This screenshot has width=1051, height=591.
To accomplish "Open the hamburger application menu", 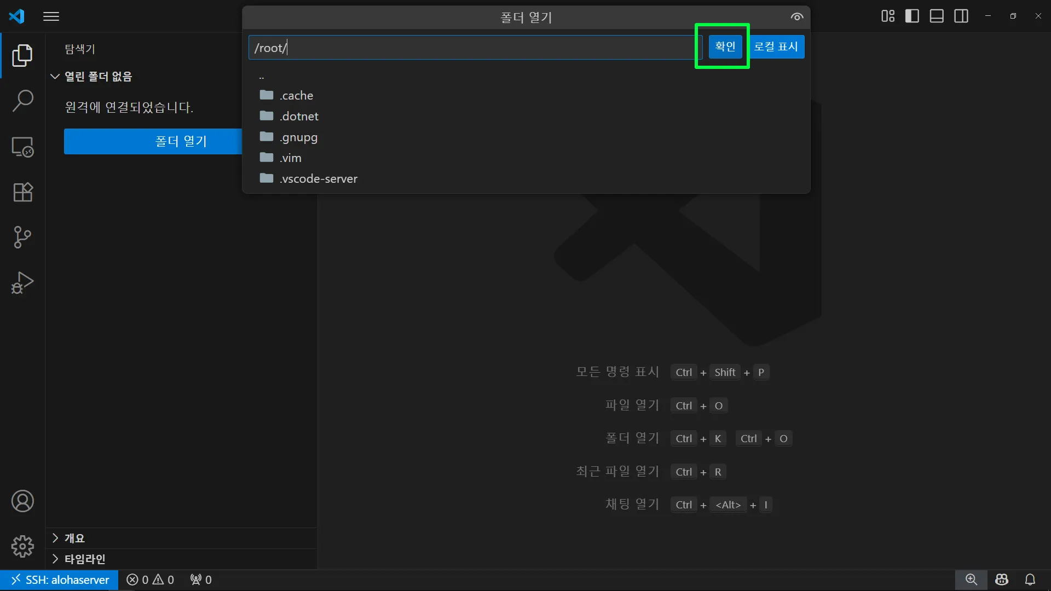I will tap(51, 16).
